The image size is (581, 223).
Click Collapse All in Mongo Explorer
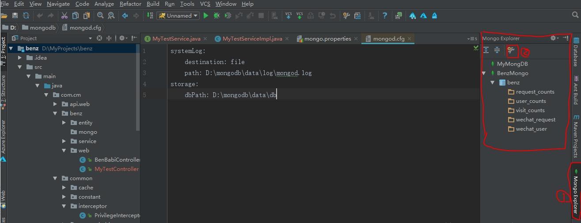pos(497,50)
